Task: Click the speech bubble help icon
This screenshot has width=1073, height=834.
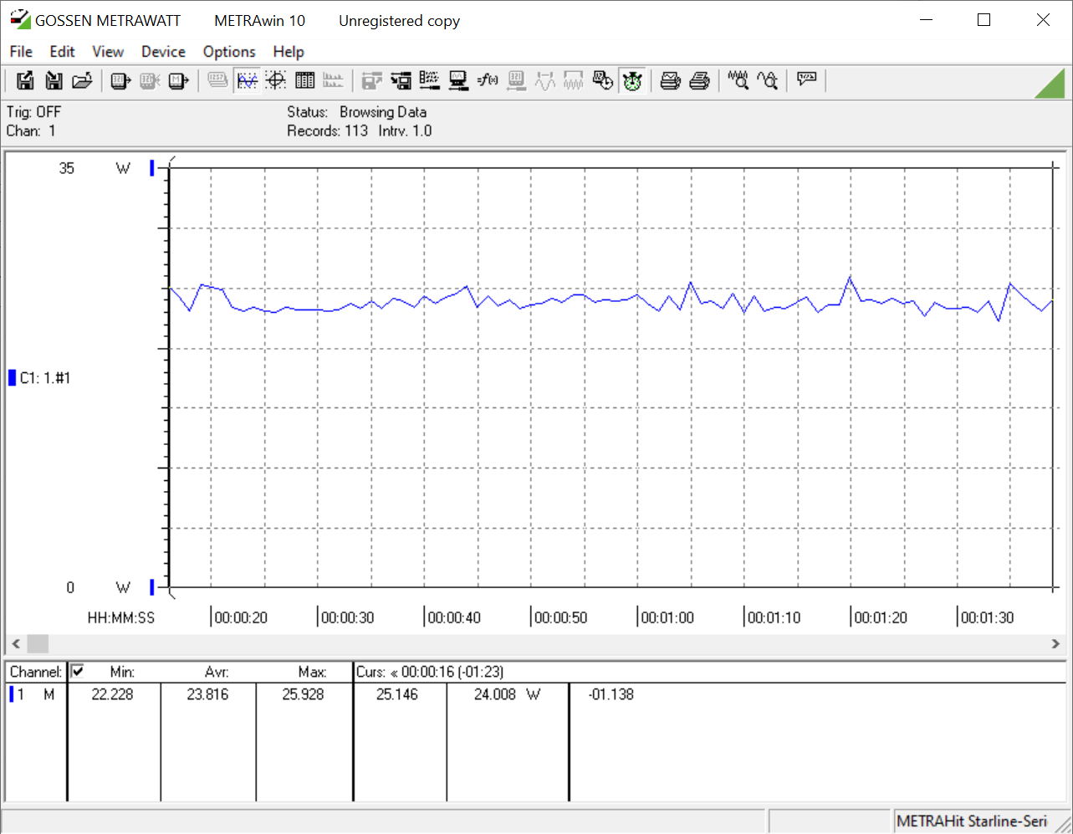Action: click(x=807, y=80)
